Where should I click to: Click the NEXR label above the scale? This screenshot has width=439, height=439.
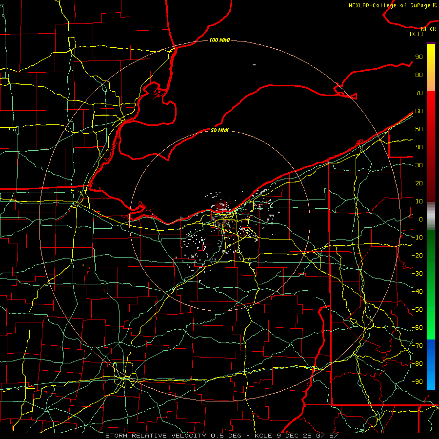(429, 29)
